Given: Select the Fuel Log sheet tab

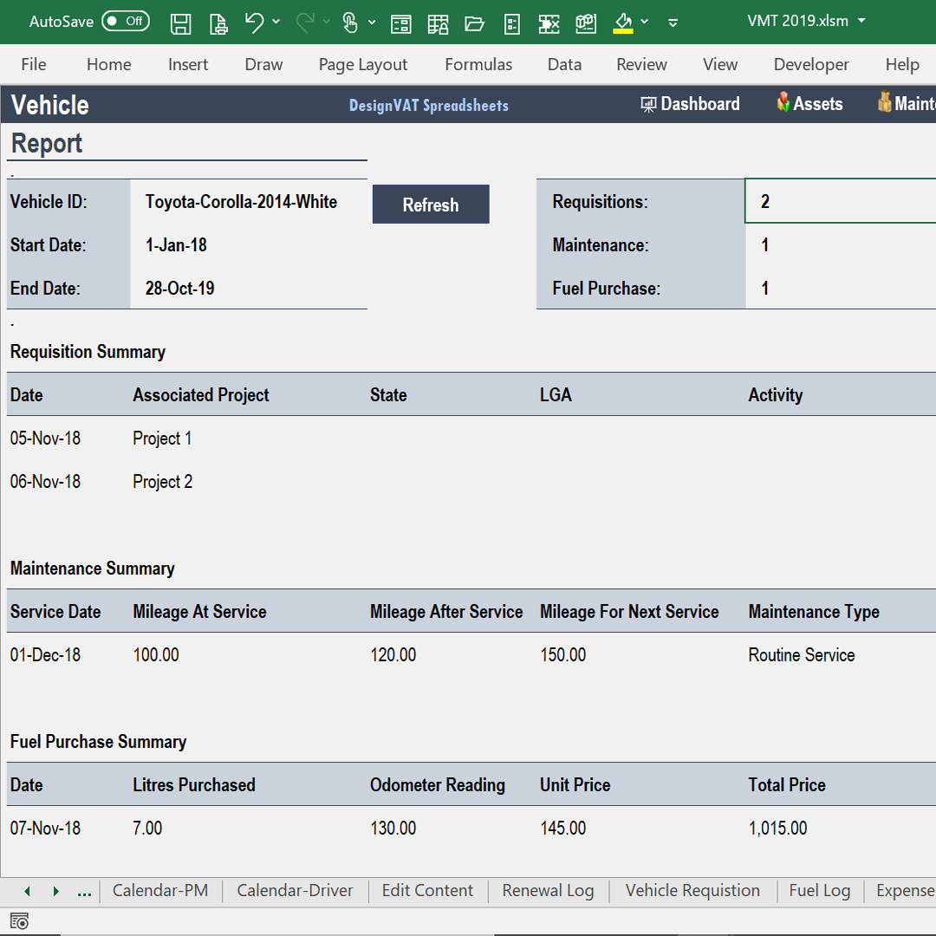Looking at the screenshot, I should 820,891.
